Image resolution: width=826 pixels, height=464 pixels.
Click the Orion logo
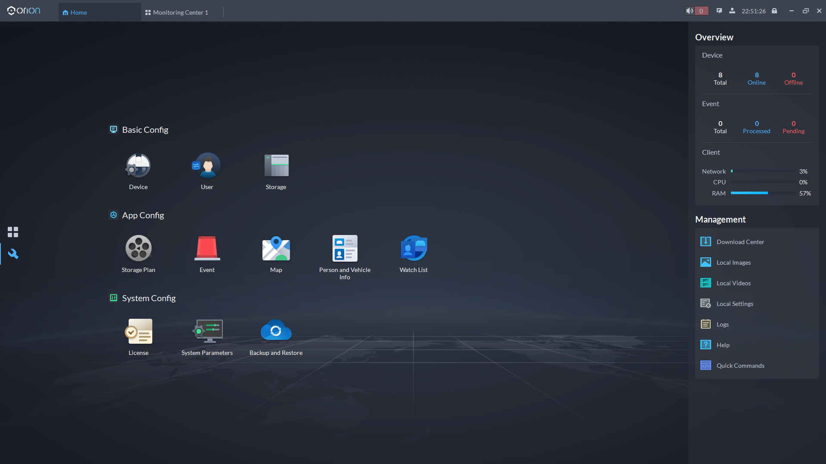pos(24,11)
